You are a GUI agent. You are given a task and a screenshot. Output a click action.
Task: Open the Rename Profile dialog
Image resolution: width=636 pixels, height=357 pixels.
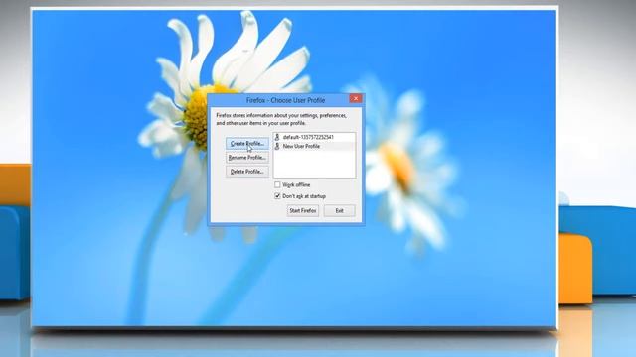tap(247, 158)
